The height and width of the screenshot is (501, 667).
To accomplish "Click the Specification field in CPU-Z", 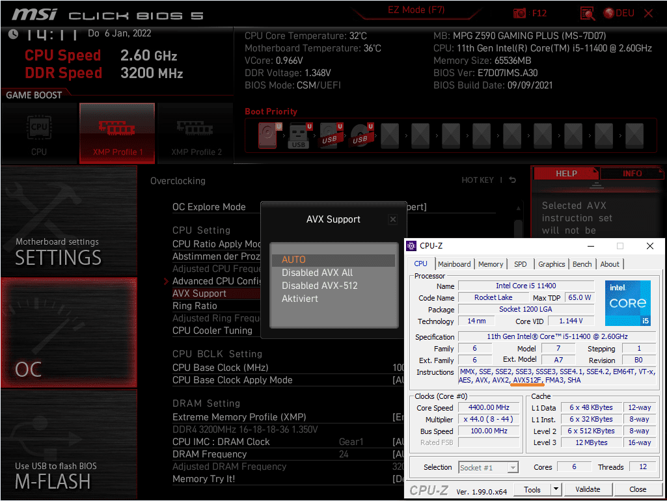I will [557, 336].
